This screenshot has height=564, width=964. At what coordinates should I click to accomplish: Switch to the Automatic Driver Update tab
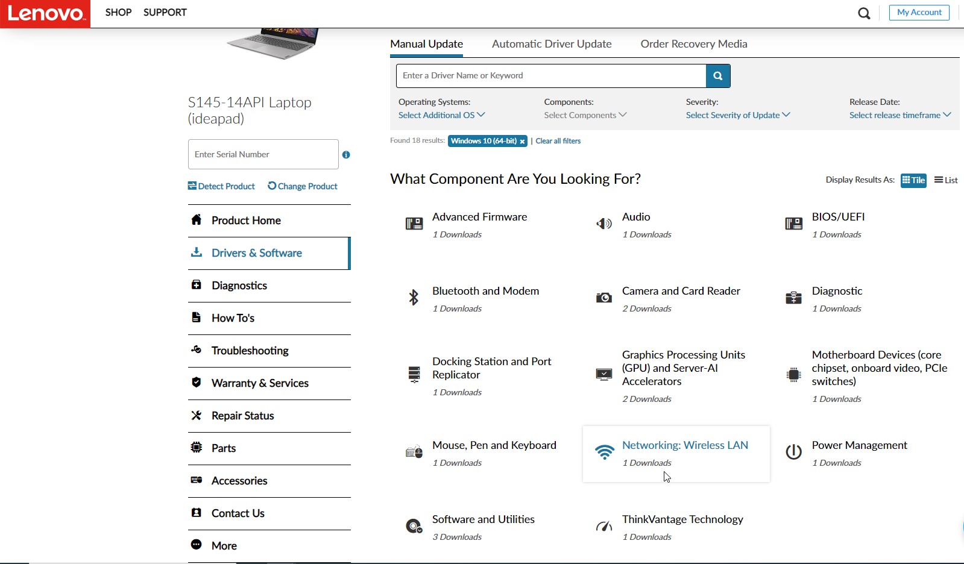pos(552,43)
